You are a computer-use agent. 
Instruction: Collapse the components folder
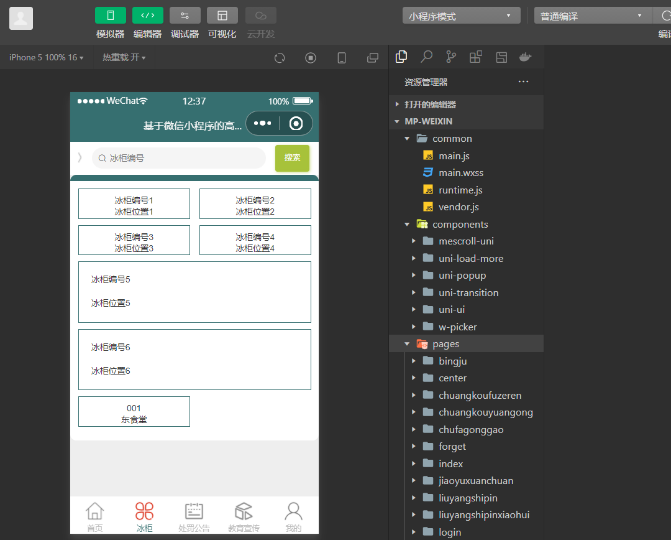click(467, 224)
